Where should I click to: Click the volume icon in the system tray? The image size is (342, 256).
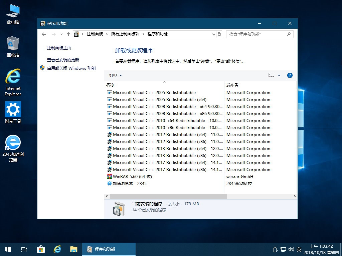pos(291,249)
